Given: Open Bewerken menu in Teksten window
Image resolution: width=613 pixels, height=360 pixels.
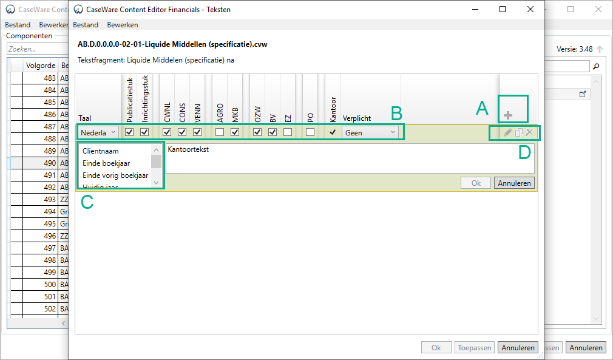Looking at the screenshot, I should click(123, 25).
